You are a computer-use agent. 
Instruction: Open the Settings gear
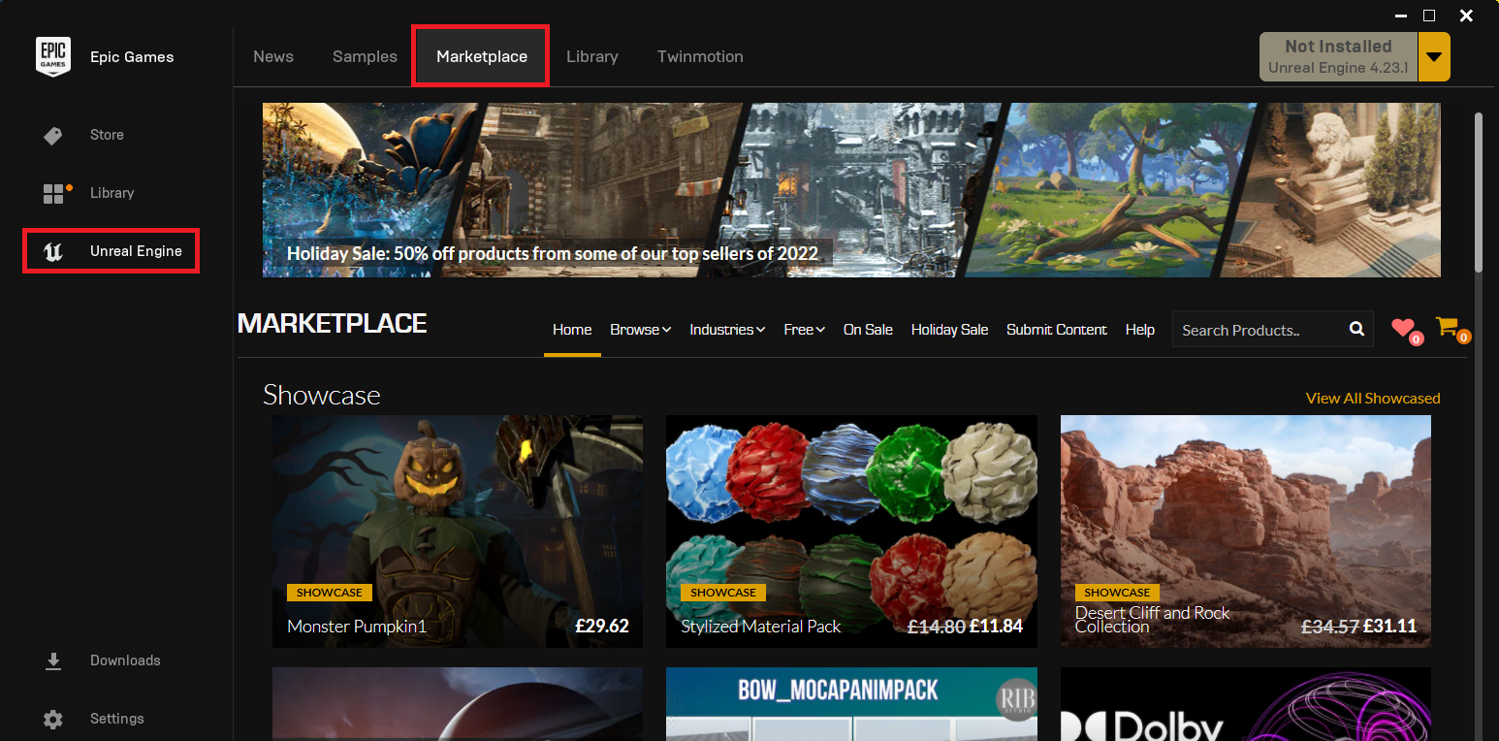pyautogui.click(x=115, y=719)
